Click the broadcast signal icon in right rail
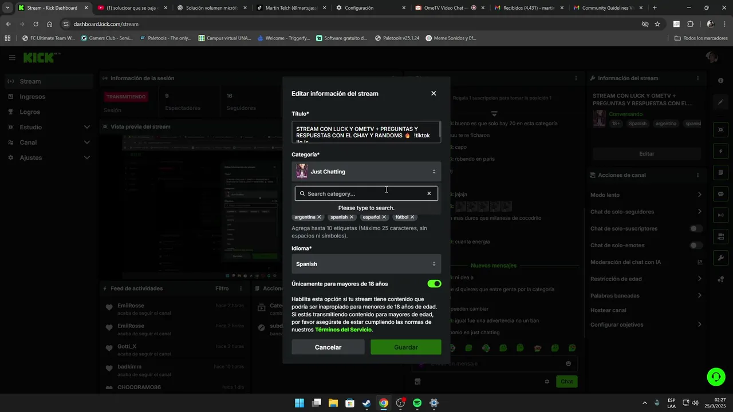This screenshot has height=412, width=733. tap(721, 215)
